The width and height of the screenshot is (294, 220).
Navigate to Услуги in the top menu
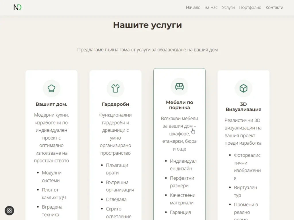point(228,7)
